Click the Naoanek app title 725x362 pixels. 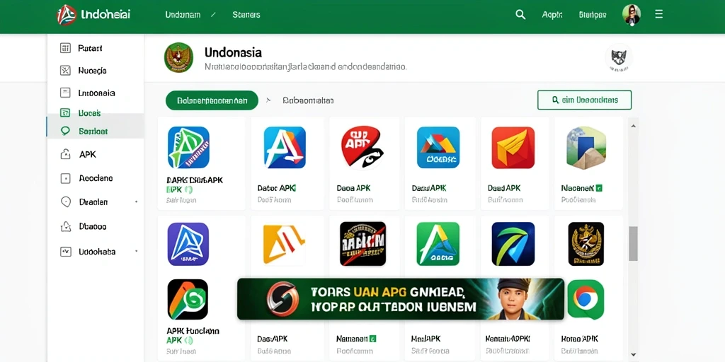click(578, 188)
